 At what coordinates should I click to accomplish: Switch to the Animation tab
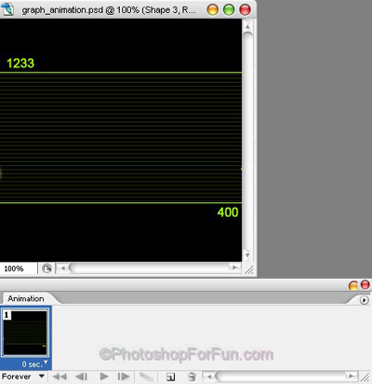point(26,298)
